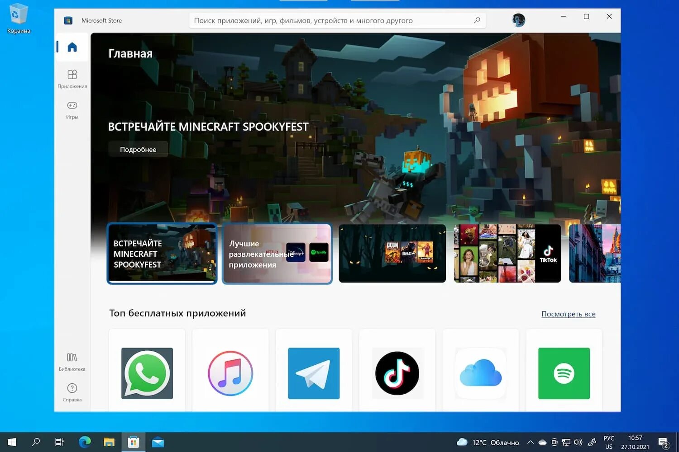Open the Посмотреть все link
Screen dimensions: 679x452
[x=569, y=314]
